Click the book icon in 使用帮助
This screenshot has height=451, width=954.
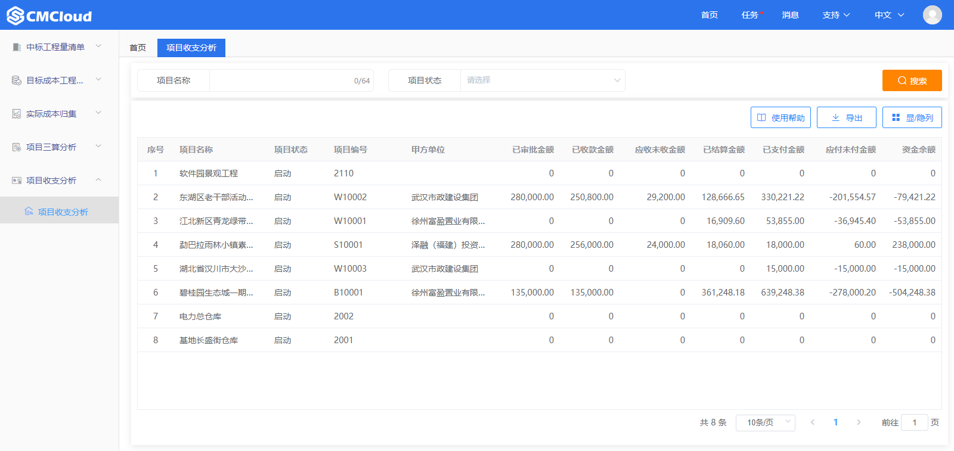coord(761,117)
